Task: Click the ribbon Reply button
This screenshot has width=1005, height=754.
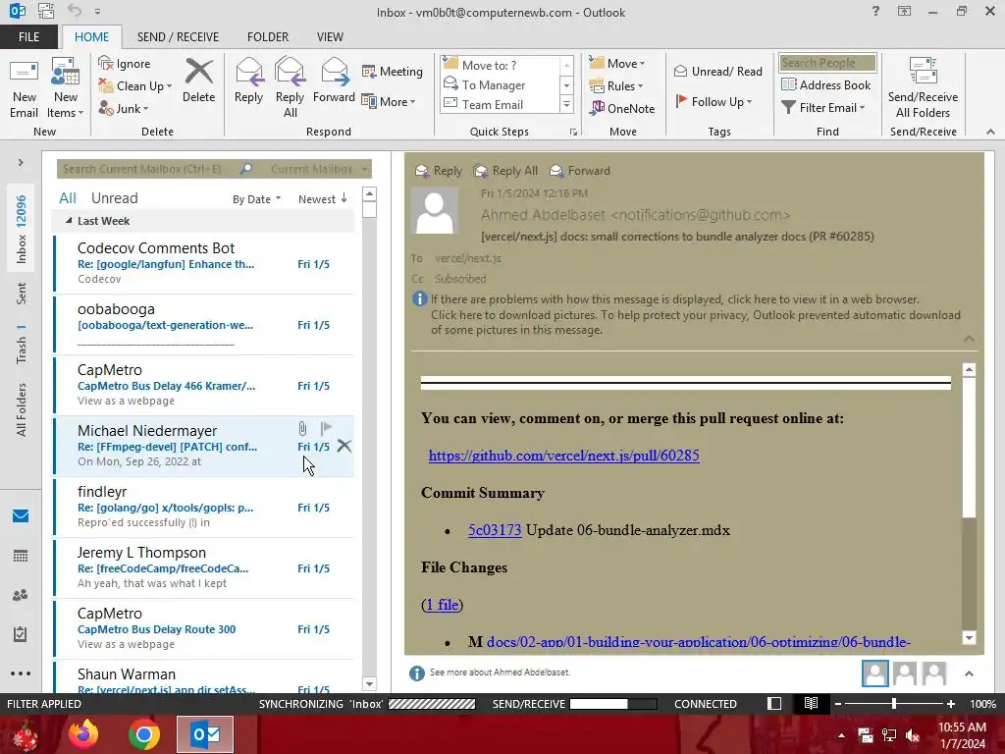Action: (x=248, y=81)
